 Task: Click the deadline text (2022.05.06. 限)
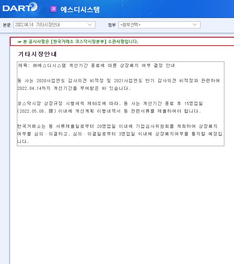click(37, 111)
